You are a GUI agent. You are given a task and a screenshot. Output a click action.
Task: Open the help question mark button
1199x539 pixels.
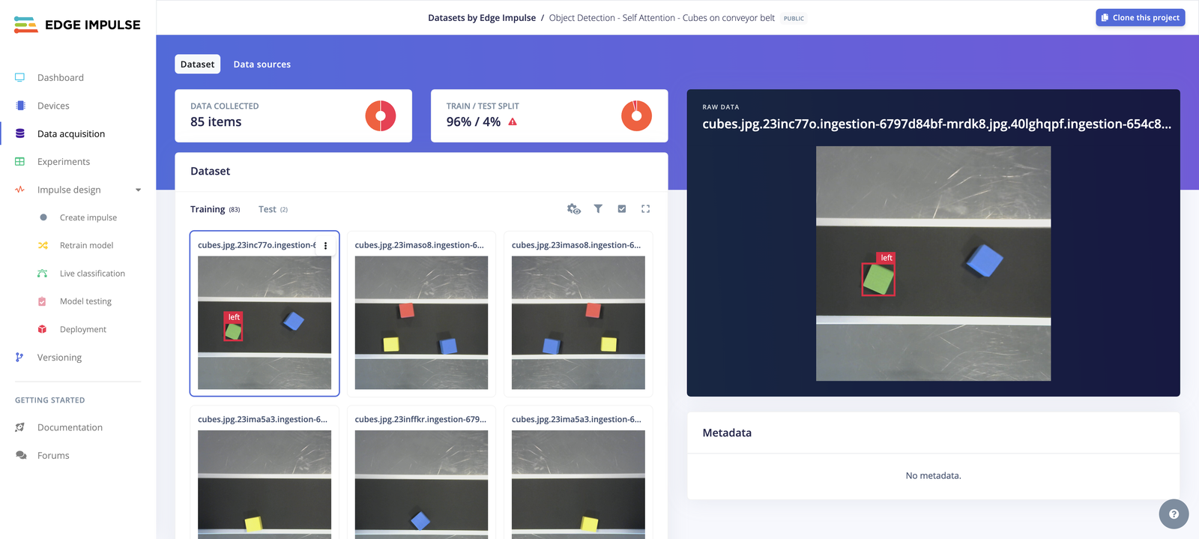pos(1174,514)
